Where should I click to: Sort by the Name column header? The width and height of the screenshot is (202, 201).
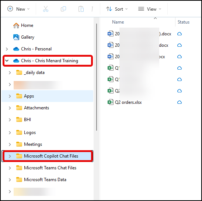pos(118,22)
